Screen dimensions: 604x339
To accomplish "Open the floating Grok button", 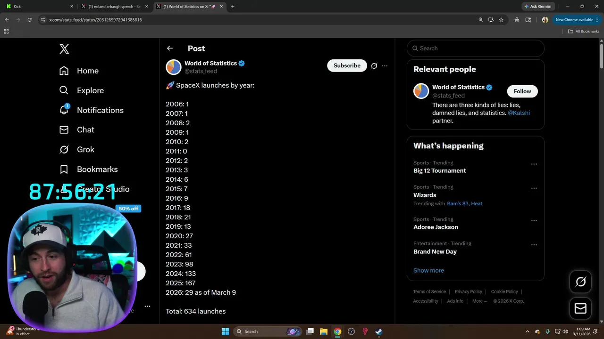I will click(x=580, y=282).
